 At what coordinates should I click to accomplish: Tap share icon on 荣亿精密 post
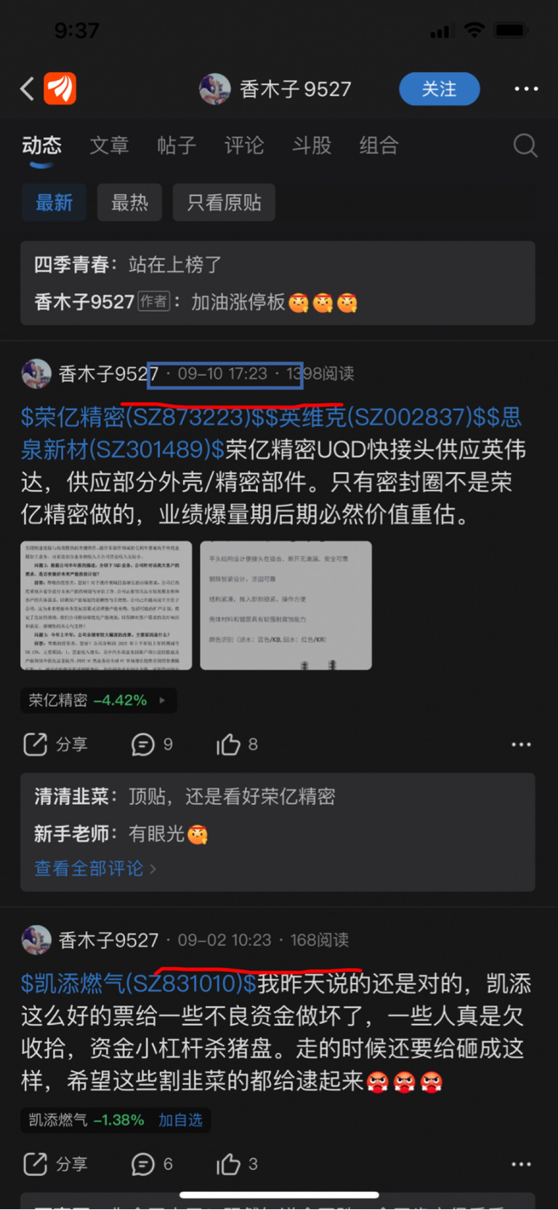[x=35, y=744]
